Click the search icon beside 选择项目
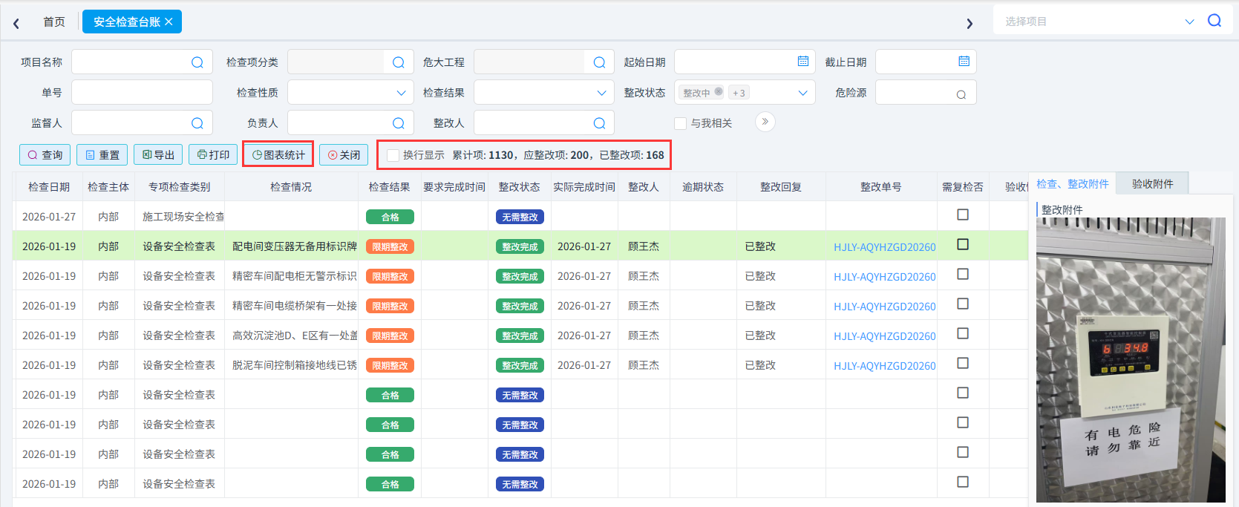Image resolution: width=1239 pixels, height=507 pixels. pyautogui.click(x=1215, y=21)
